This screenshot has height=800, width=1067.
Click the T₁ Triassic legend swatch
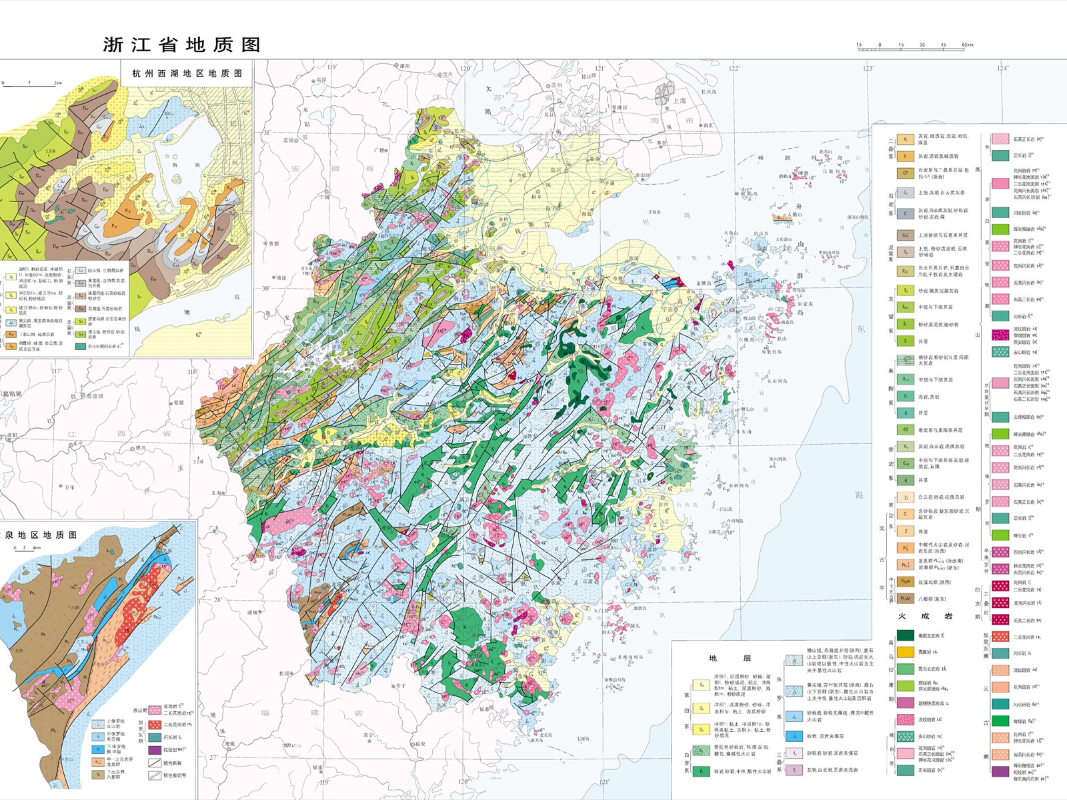pos(794,770)
